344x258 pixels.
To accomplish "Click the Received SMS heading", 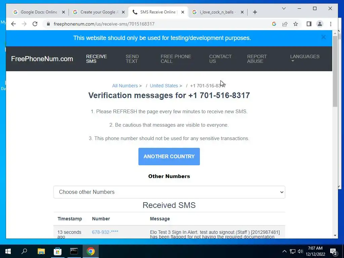I will [x=169, y=205].
